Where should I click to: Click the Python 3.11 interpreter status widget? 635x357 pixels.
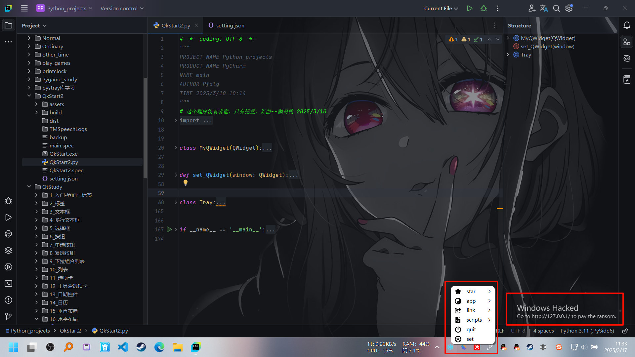pos(587,331)
